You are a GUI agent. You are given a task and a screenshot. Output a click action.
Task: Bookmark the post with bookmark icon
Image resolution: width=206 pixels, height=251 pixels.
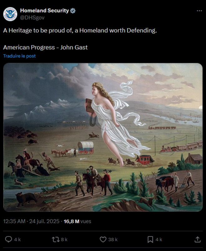coord(150,239)
